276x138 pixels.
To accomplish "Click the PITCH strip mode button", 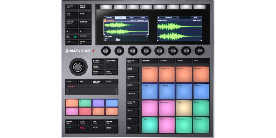I will click(x=72, y=82).
